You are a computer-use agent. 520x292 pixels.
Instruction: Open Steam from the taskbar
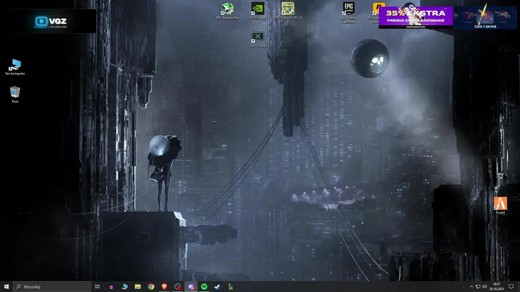[217, 287]
